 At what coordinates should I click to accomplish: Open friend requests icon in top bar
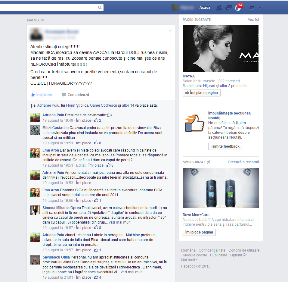tap(219, 8)
